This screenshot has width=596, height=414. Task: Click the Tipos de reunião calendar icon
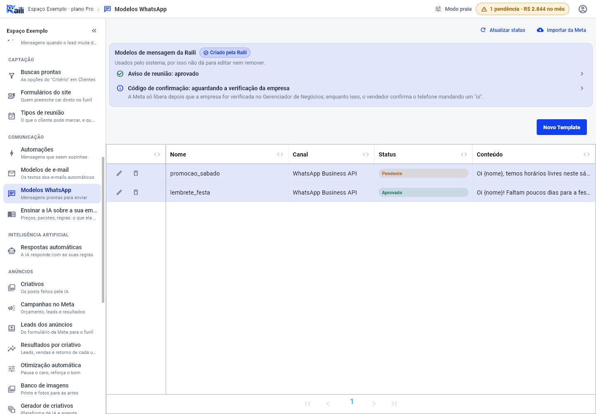click(x=12, y=116)
